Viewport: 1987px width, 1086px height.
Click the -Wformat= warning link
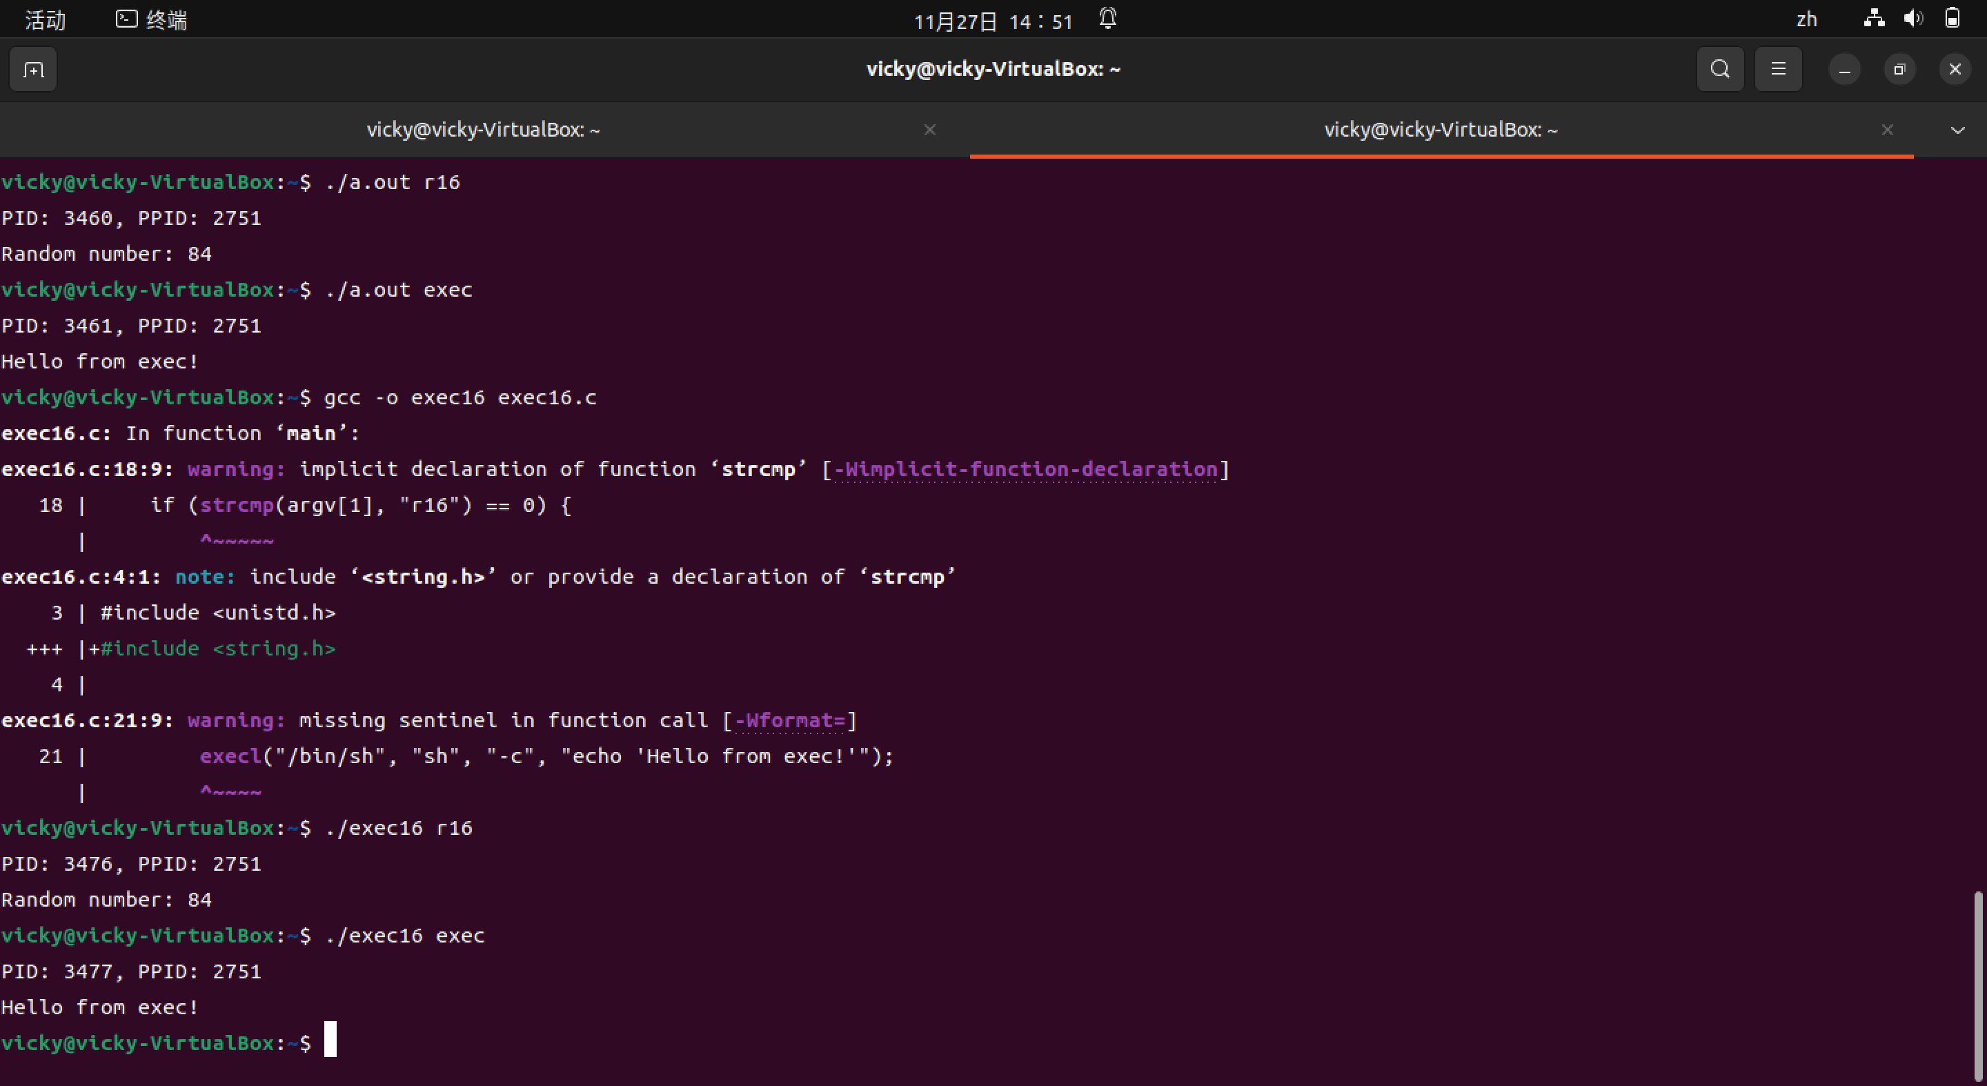[791, 720]
